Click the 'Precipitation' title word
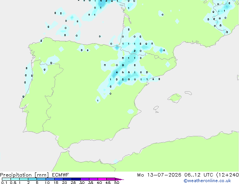Viewport: 239px width, 184px height. coord(16,175)
